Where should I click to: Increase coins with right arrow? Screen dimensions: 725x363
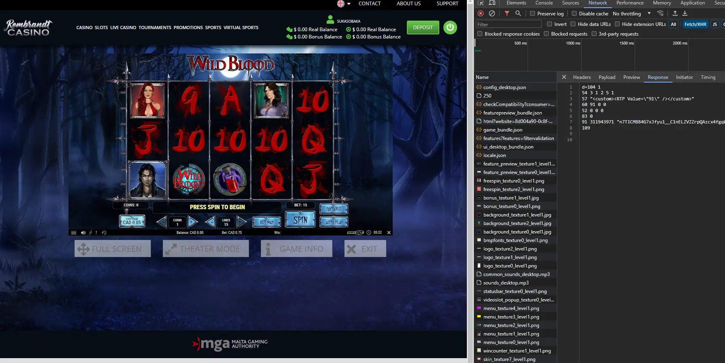click(x=193, y=221)
